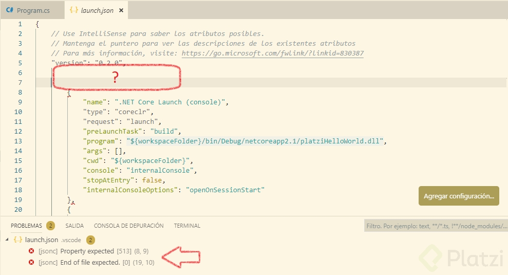Screen dimensions: 508x275
Task: Focus the problems filter input field
Action: (436, 226)
